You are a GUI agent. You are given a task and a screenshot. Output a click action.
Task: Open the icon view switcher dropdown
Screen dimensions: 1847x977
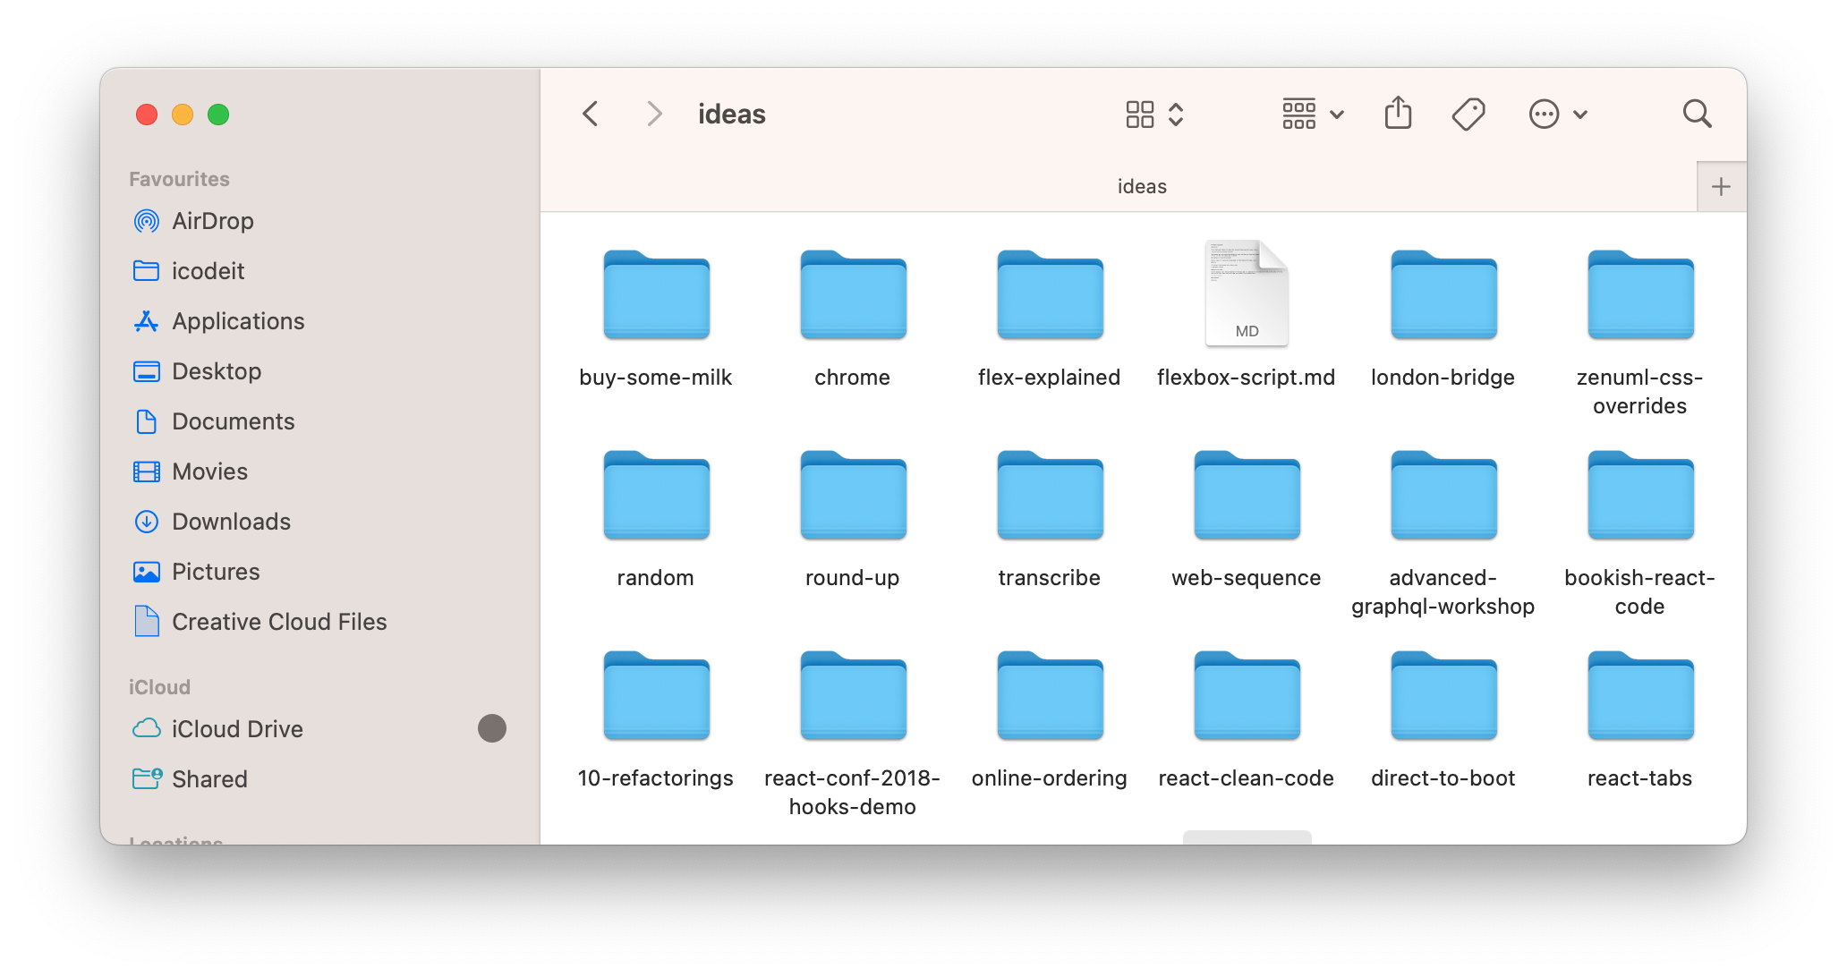[1154, 114]
